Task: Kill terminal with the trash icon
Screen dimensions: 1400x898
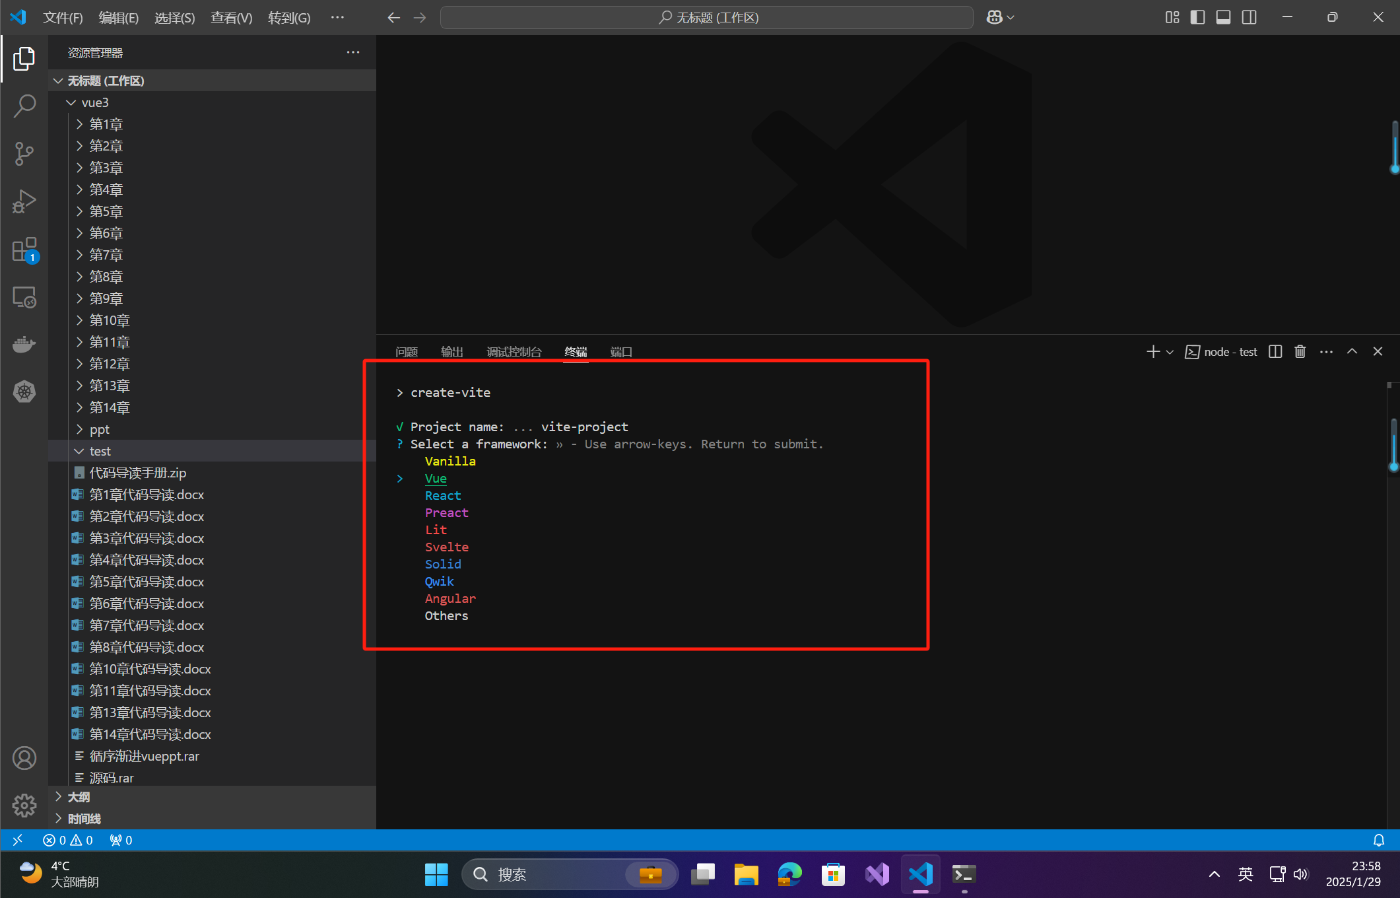Action: click(x=1300, y=352)
